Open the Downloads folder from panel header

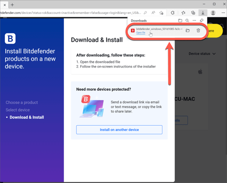click(180, 20)
